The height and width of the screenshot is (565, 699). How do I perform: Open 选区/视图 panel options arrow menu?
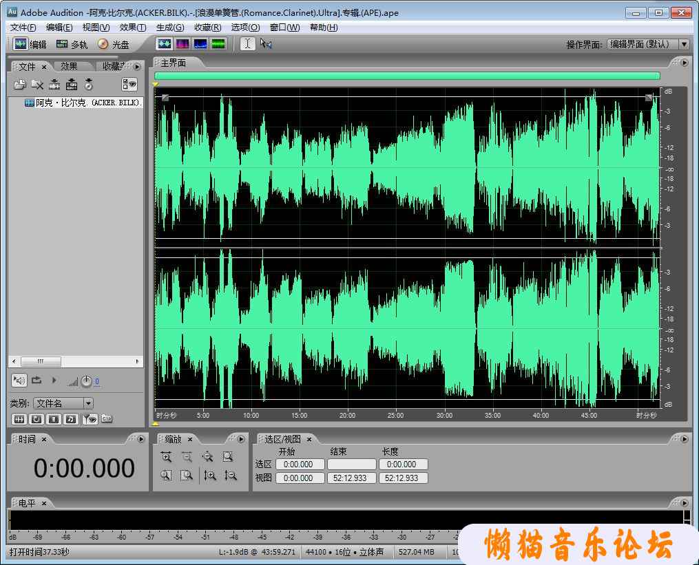tap(685, 439)
